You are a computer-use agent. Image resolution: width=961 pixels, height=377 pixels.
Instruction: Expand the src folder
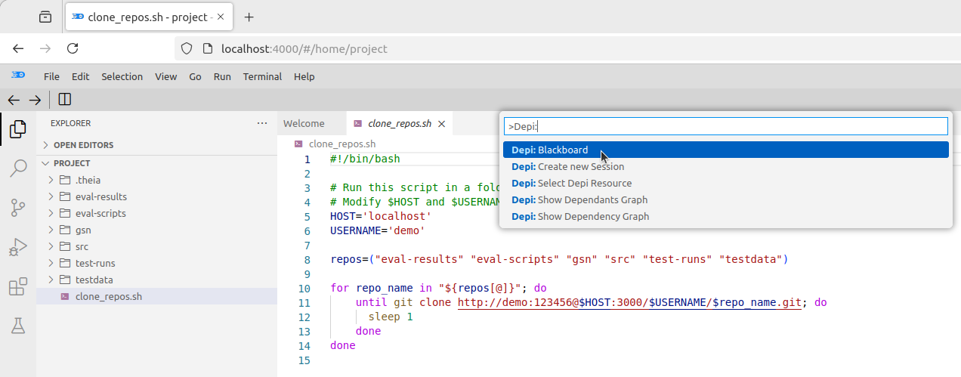click(51, 246)
